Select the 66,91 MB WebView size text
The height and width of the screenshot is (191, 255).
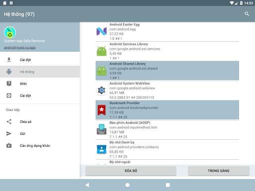click(x=117, y=93)
